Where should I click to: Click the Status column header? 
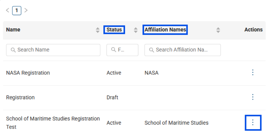click(114, 30)
